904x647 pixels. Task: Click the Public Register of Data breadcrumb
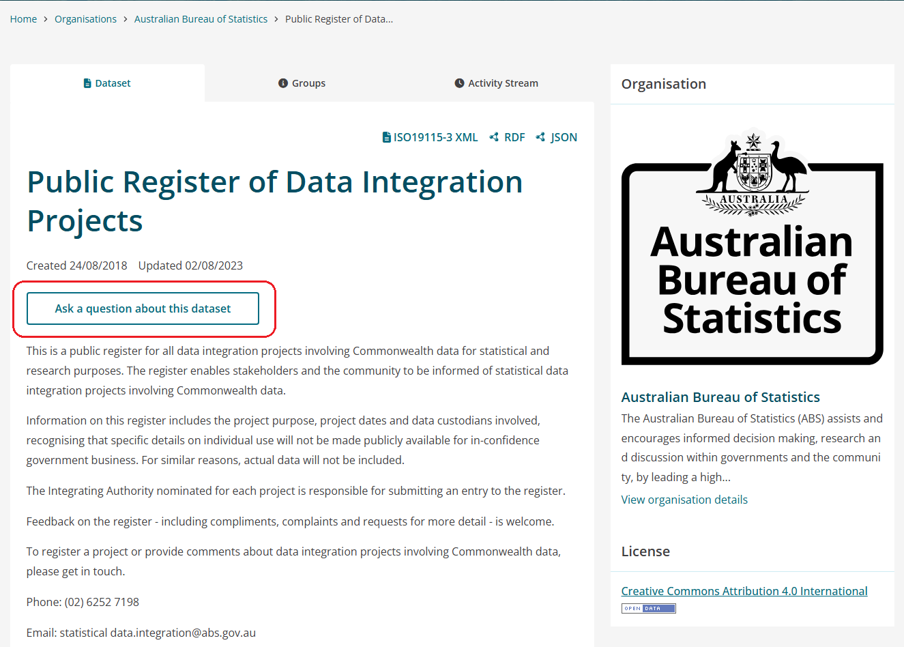[x=339, y=19]
